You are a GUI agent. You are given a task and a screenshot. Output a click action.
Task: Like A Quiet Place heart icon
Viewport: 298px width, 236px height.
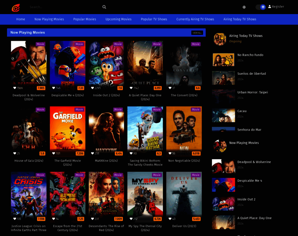131,88
